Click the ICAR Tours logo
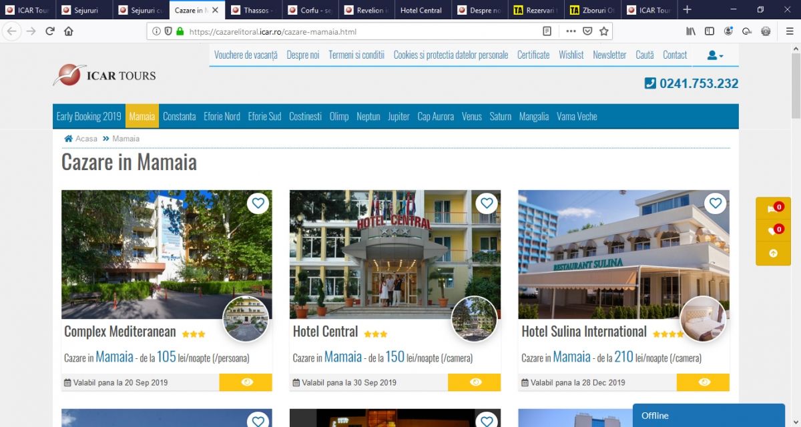This screenshot has width=801, height=427. click(x=105, y=75)
